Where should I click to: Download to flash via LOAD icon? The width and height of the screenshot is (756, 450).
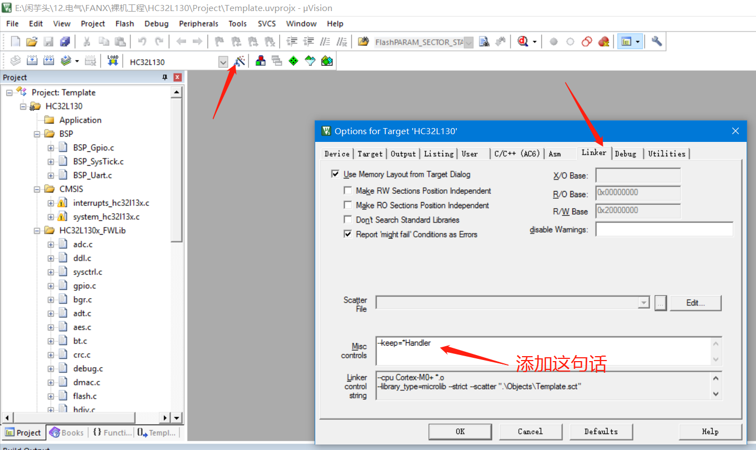[x=113, y=61]
